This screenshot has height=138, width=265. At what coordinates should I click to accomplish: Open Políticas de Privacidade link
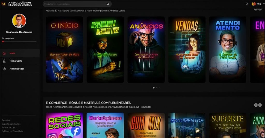(12, 131)
